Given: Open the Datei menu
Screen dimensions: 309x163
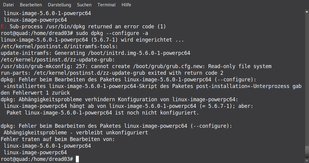Looking at the screenshot, I should (x=8, y=5).
